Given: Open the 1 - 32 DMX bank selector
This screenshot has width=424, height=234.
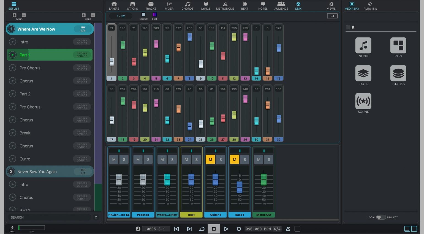Looking at the screenshot, I should (120, 16).
